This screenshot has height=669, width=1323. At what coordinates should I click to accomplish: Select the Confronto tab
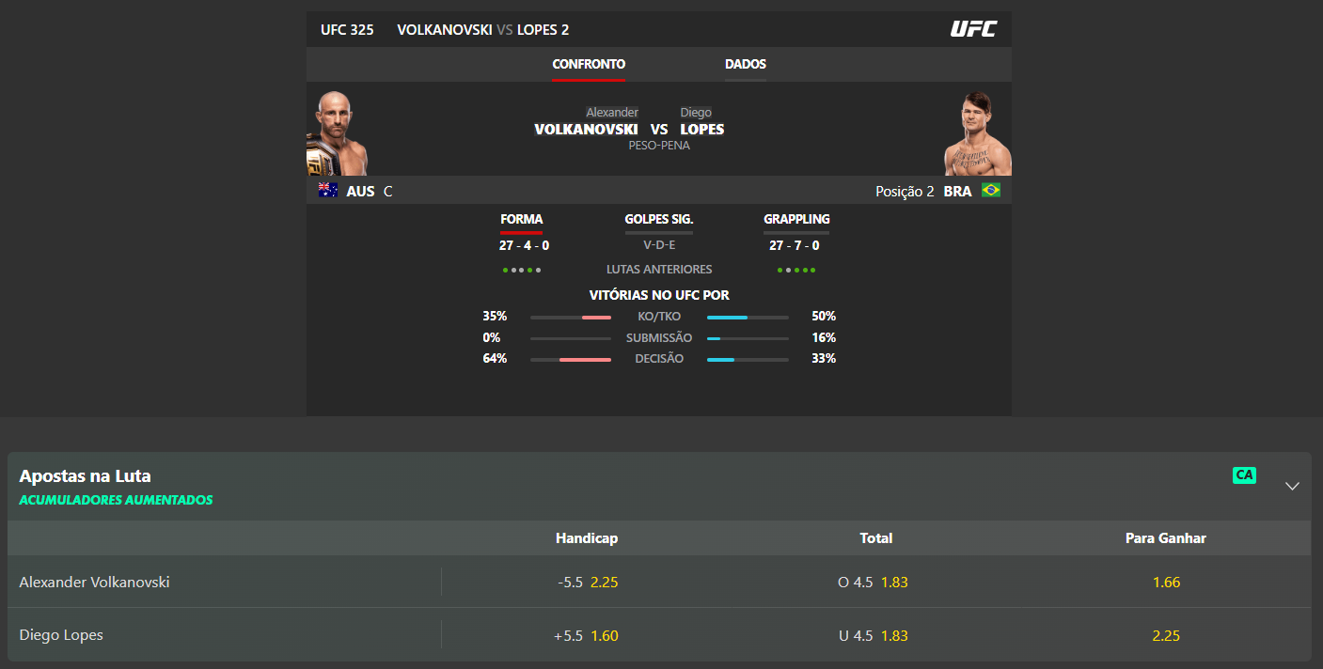(x=589, y=65)
